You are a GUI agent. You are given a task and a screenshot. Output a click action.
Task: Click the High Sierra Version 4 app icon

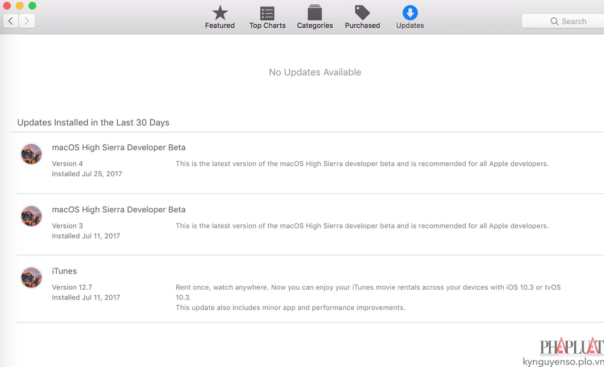(31, 154)
